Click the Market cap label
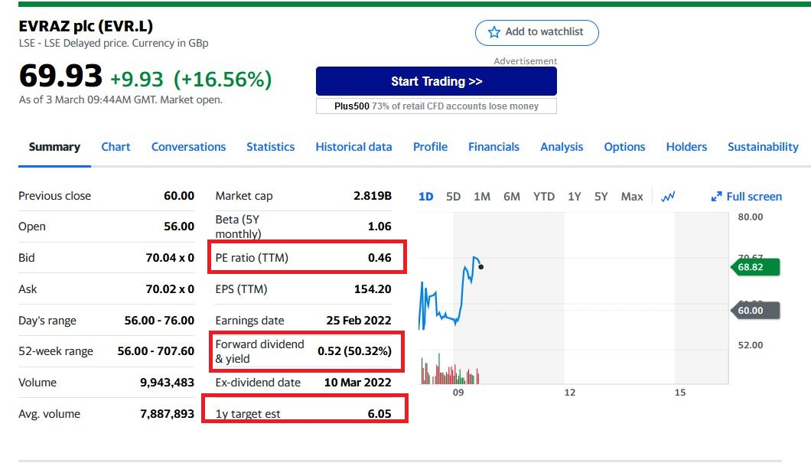 [243, 196]
